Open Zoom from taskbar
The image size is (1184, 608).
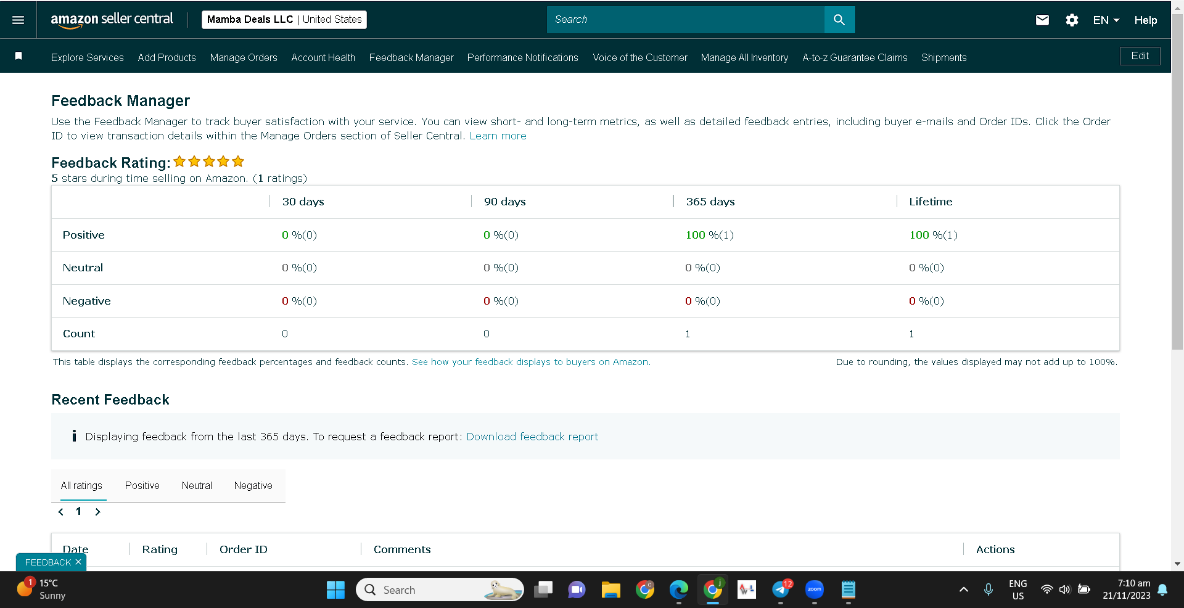click(x=814, y=590)
